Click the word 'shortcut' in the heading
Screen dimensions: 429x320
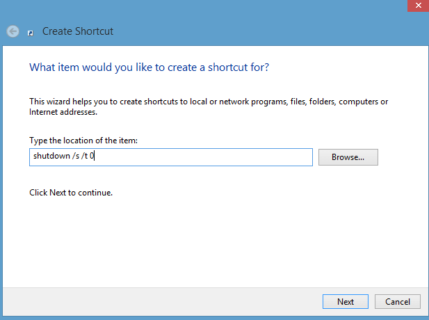click(x=226, y=67)
